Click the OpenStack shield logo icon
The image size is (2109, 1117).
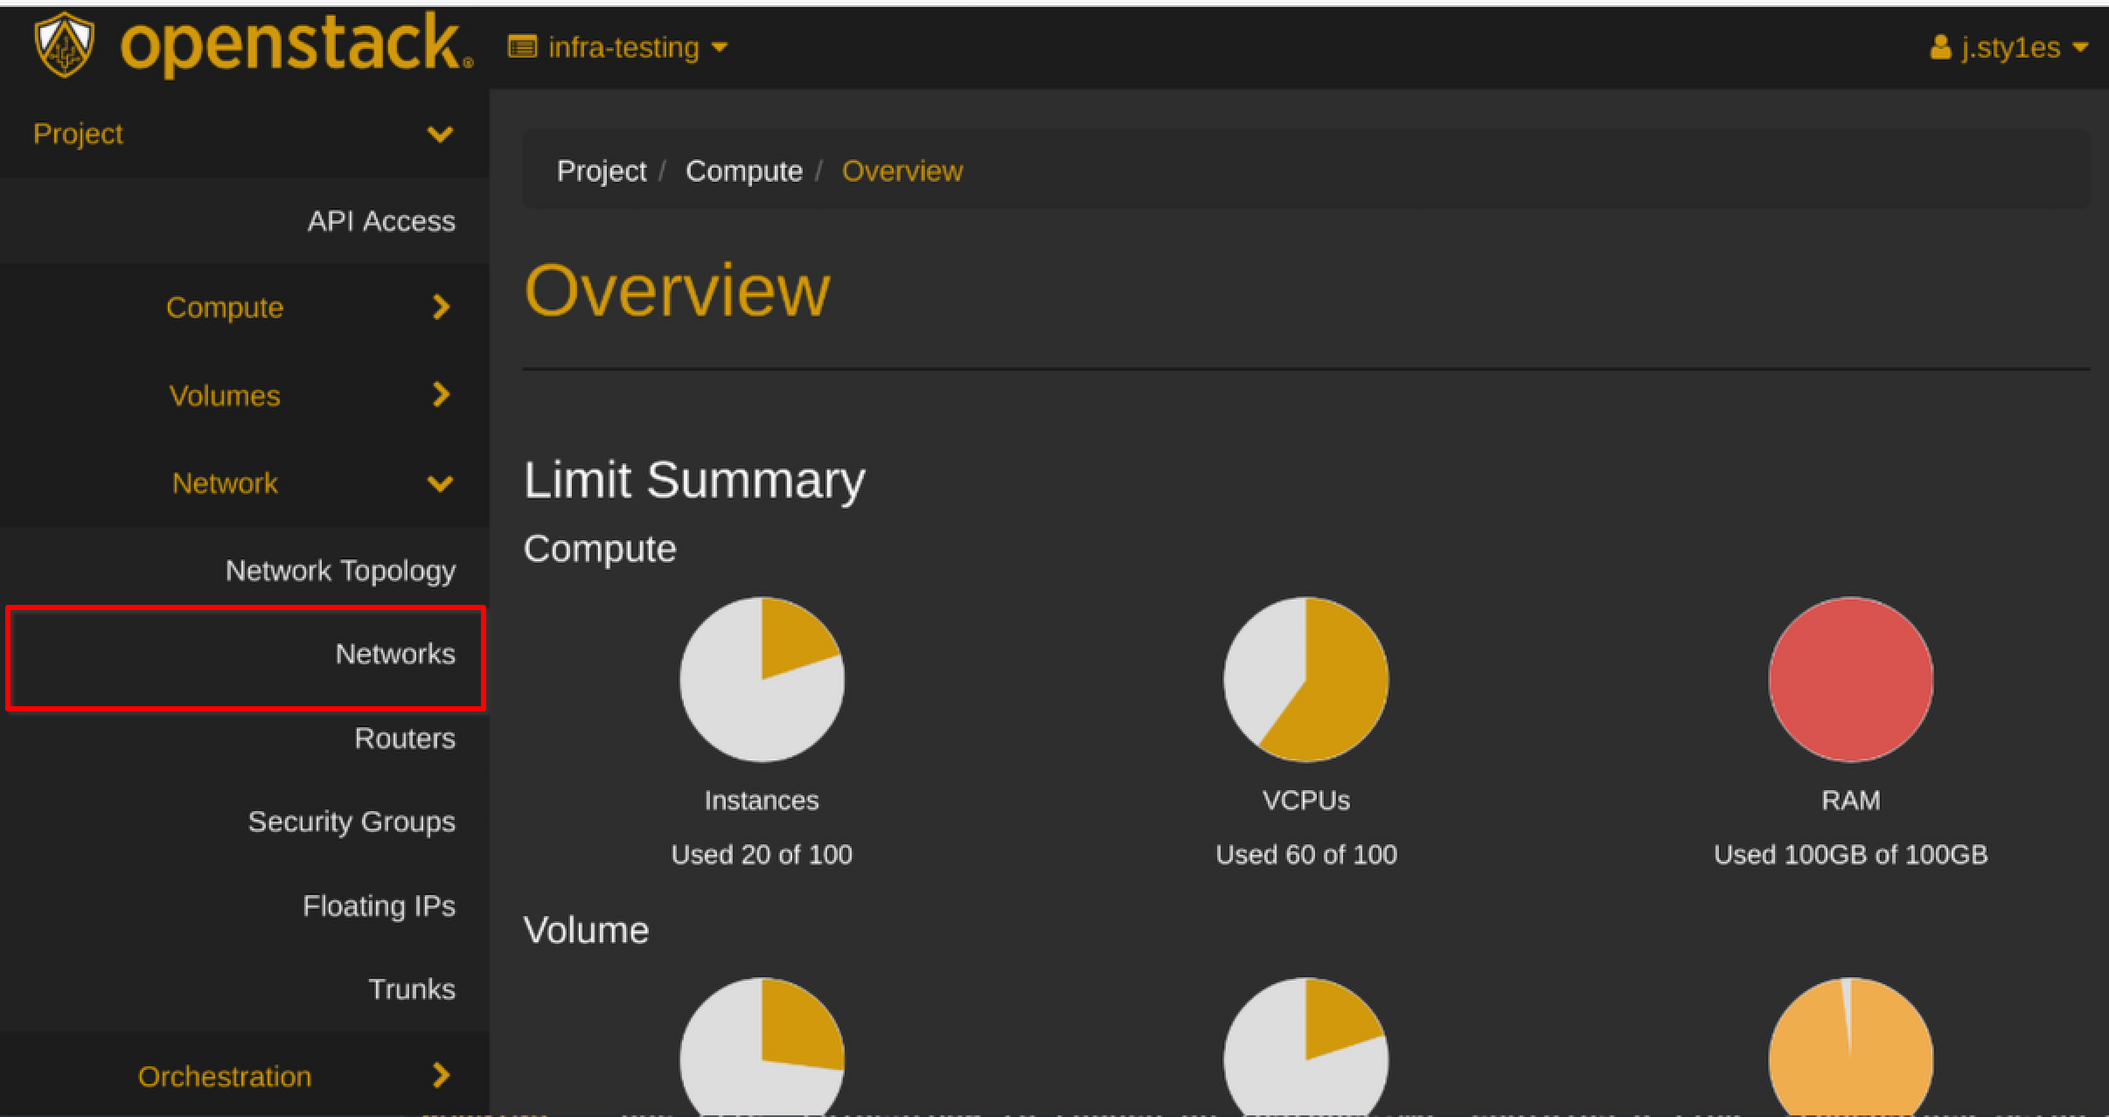click(64, 45)
